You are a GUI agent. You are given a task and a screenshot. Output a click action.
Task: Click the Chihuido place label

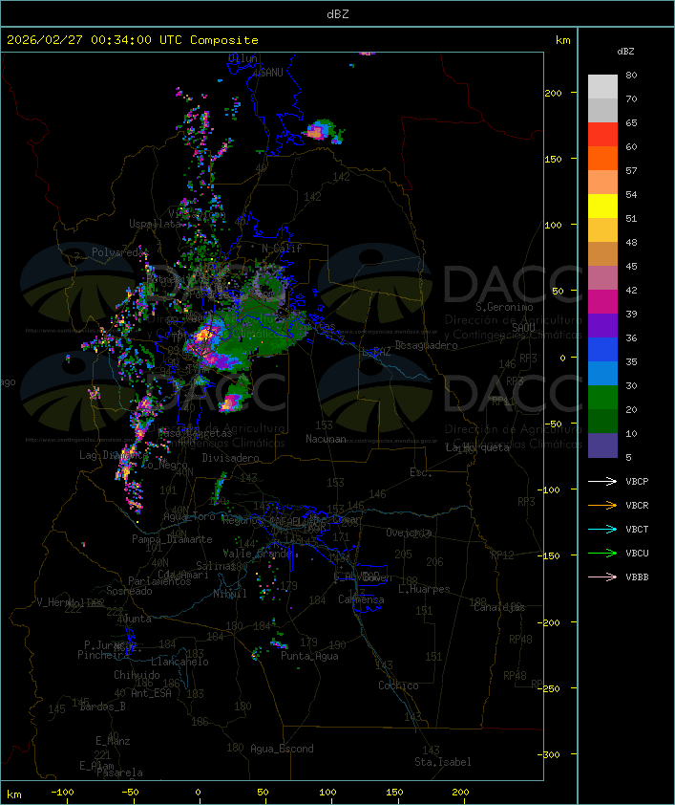coord(137,675)
